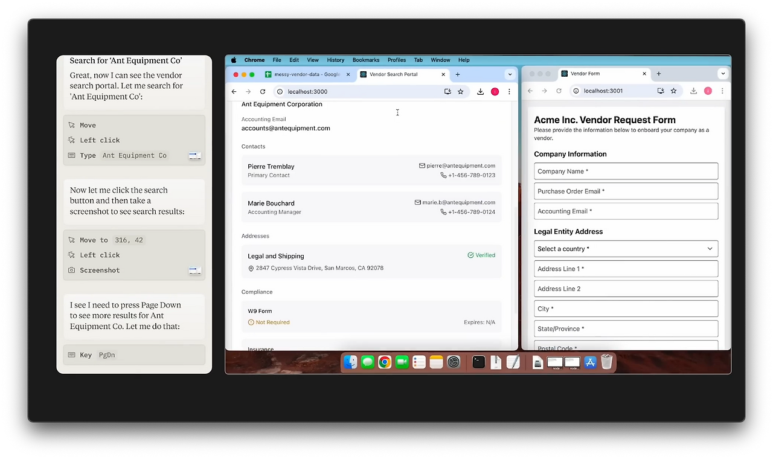The width and height of the screenshot is (773, 459).
Task: Click the Address Line 2 field
Action: (626, 289)
